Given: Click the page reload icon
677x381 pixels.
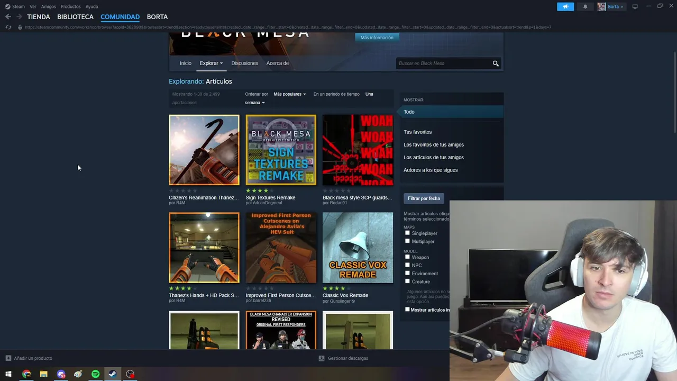Looking at the screenshot, I should (8, 27).
